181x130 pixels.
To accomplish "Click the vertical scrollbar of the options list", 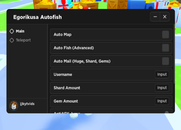I will 174,54.
